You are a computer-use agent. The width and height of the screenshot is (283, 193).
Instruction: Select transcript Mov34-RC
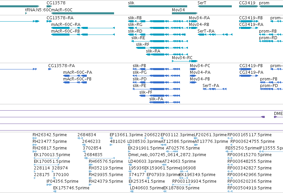coord(185,61)
